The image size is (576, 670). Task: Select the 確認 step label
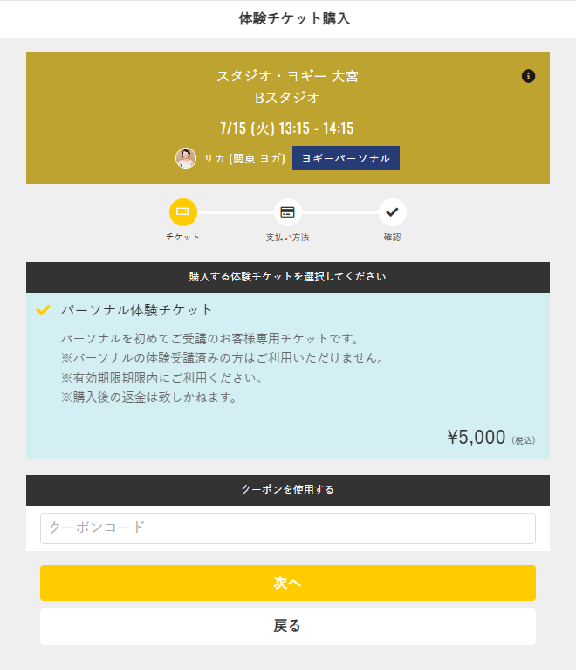392,237
